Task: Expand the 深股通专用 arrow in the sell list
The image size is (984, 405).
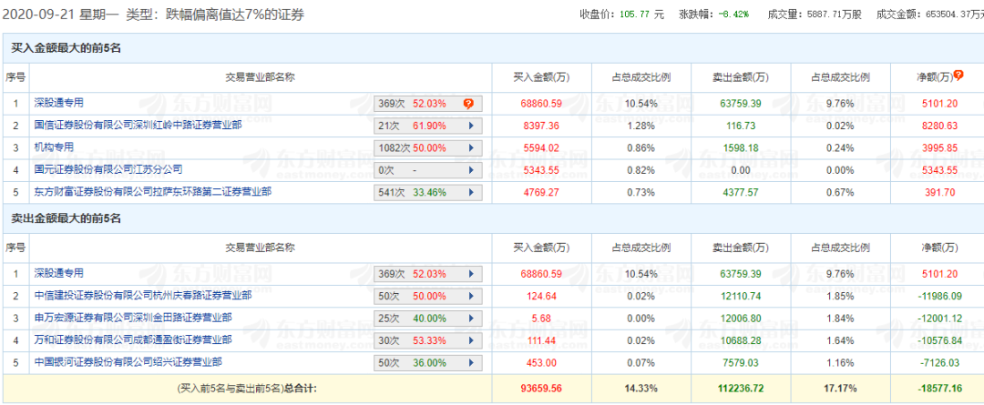Action: pos(471,274)
